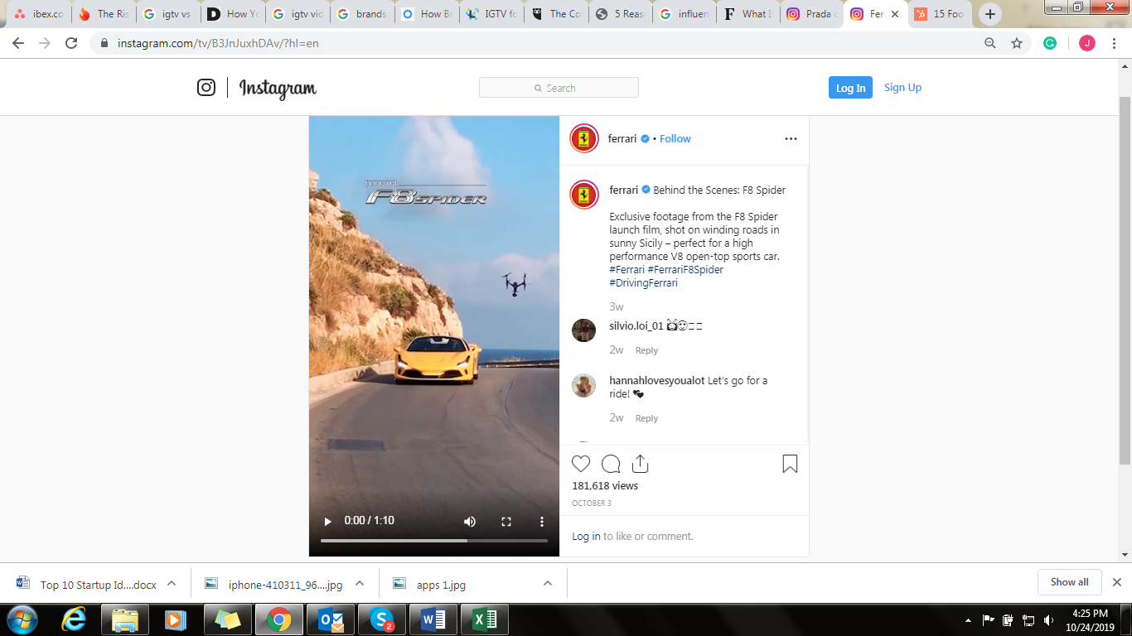Switch to the Prada Instagram tab
Screen dimensions: 1132x636
click(811, 14)
